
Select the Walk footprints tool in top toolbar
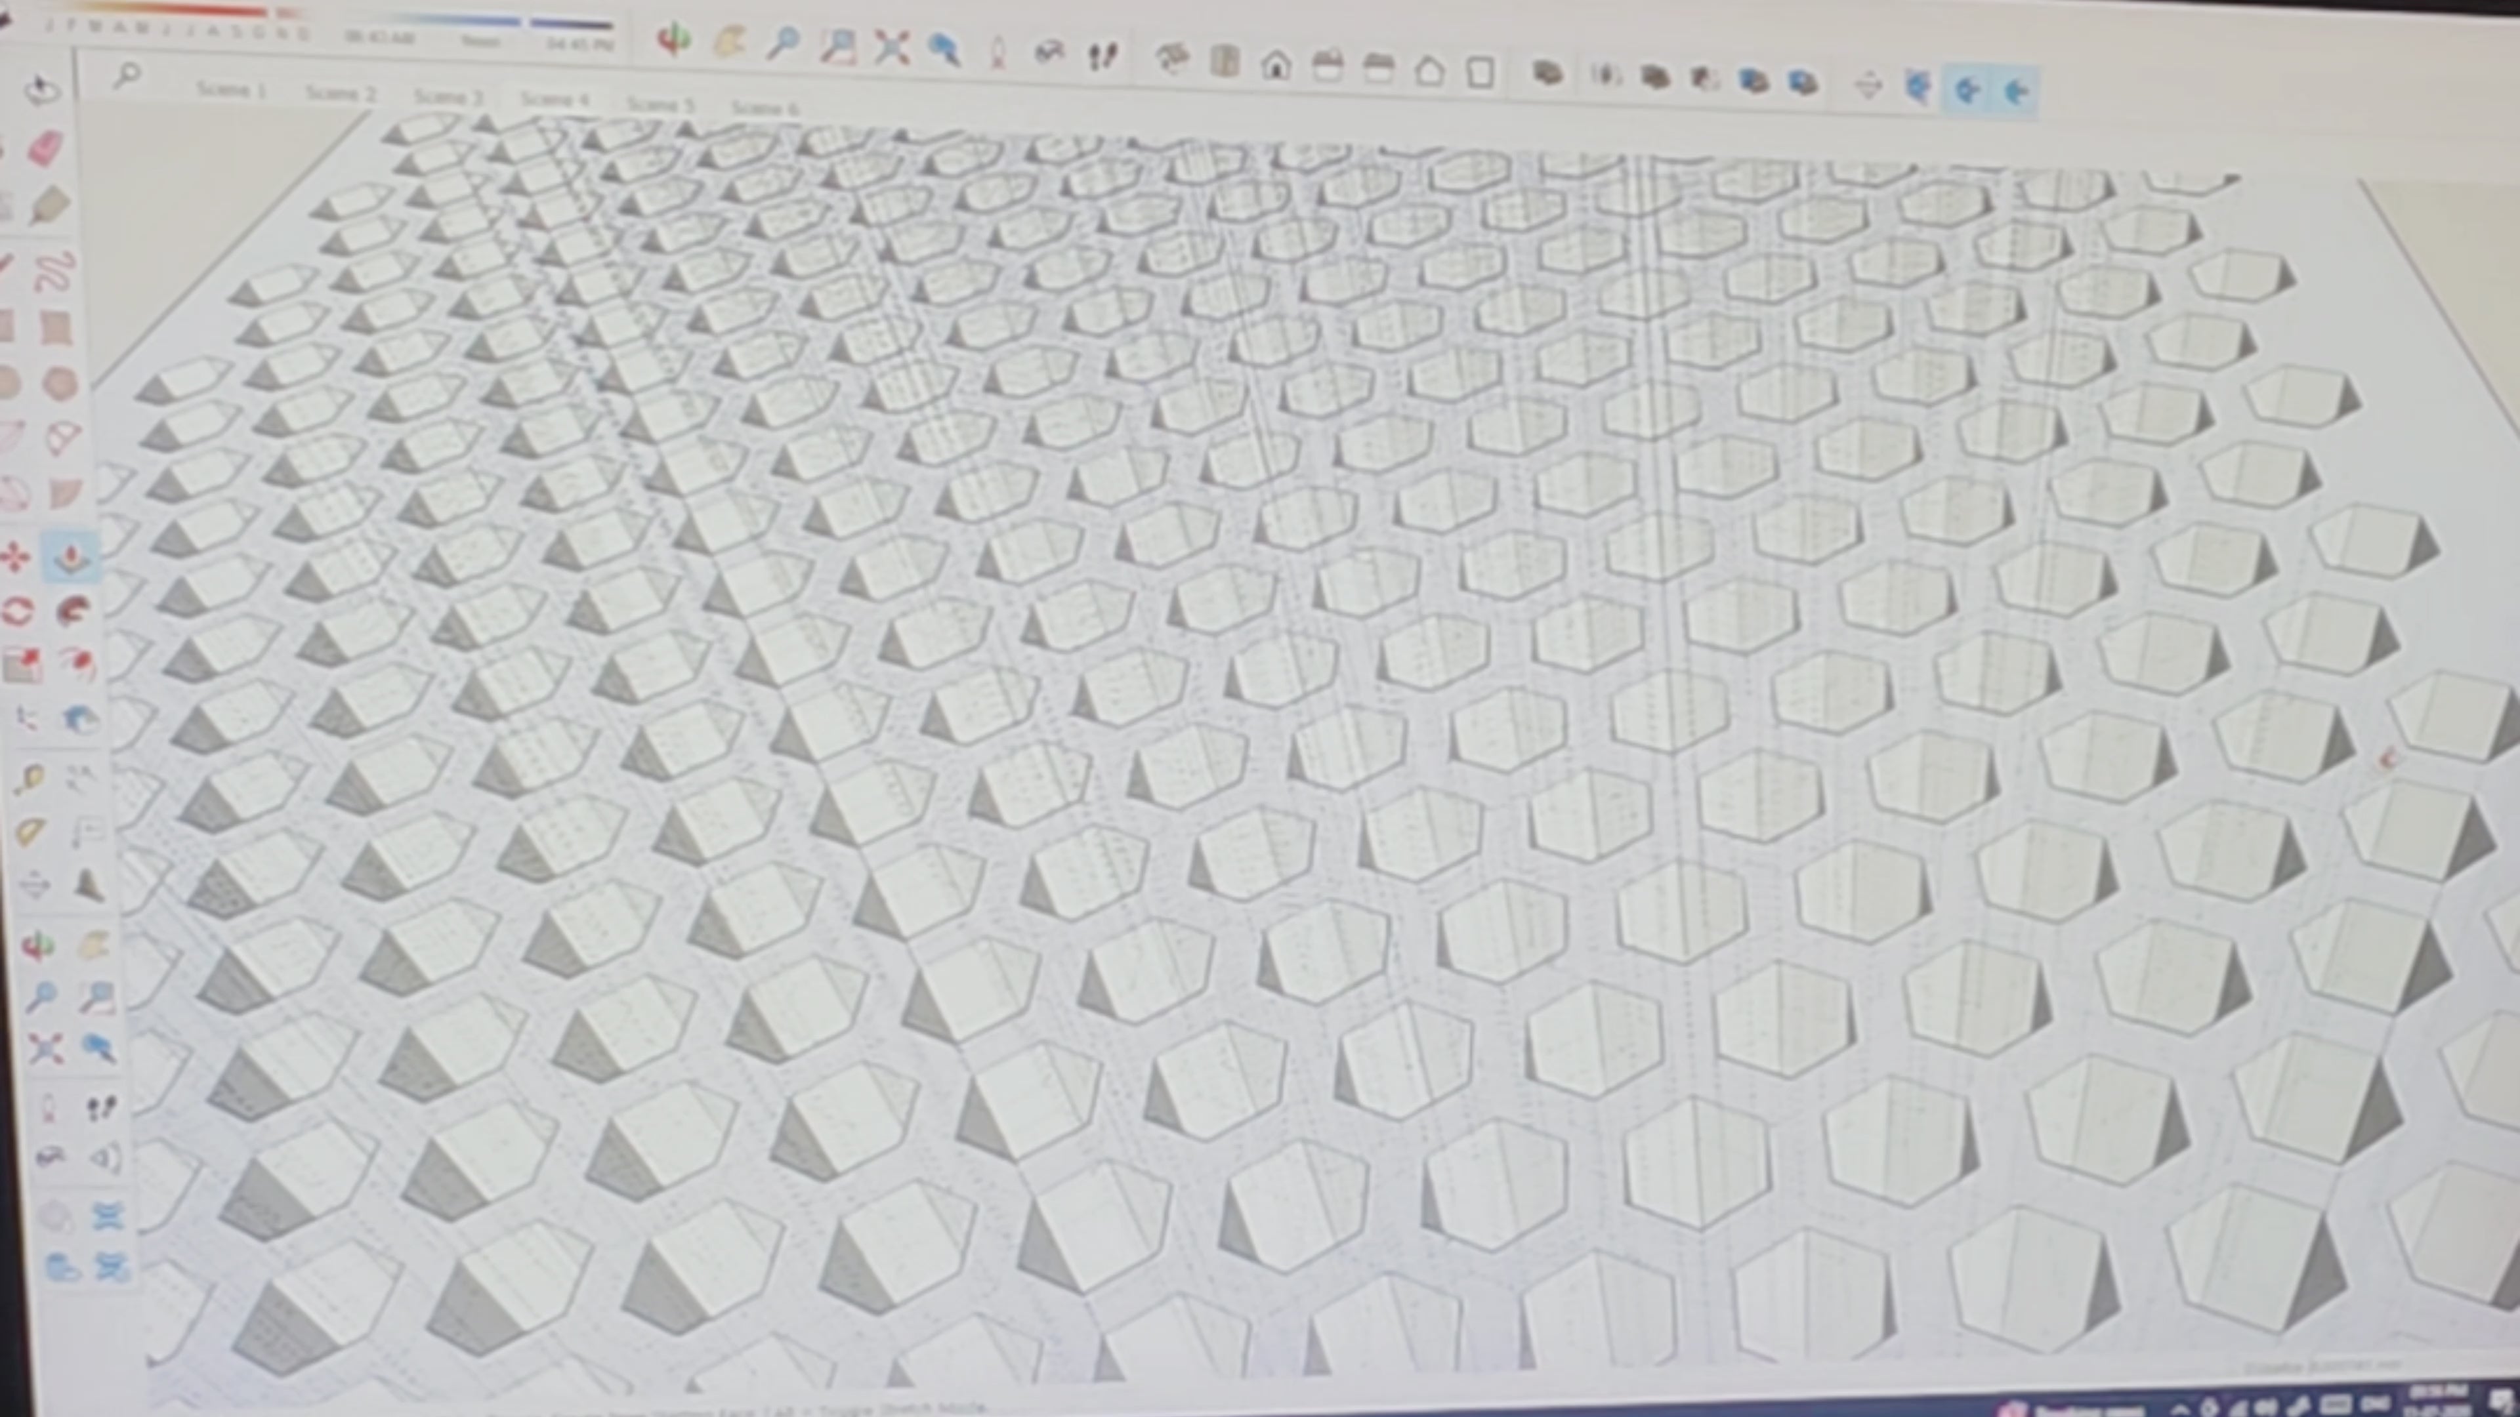[x=1102, y=56]
